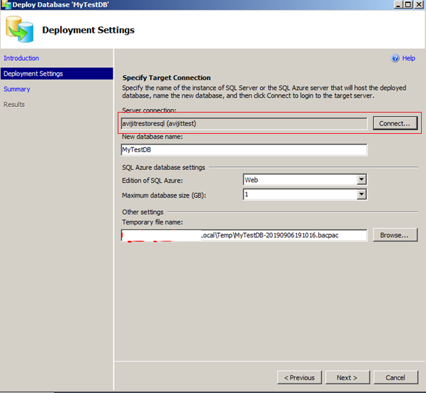Go to the Introduction page
Image resolution: width=426 pixels, height=393 pixels.
21,58
